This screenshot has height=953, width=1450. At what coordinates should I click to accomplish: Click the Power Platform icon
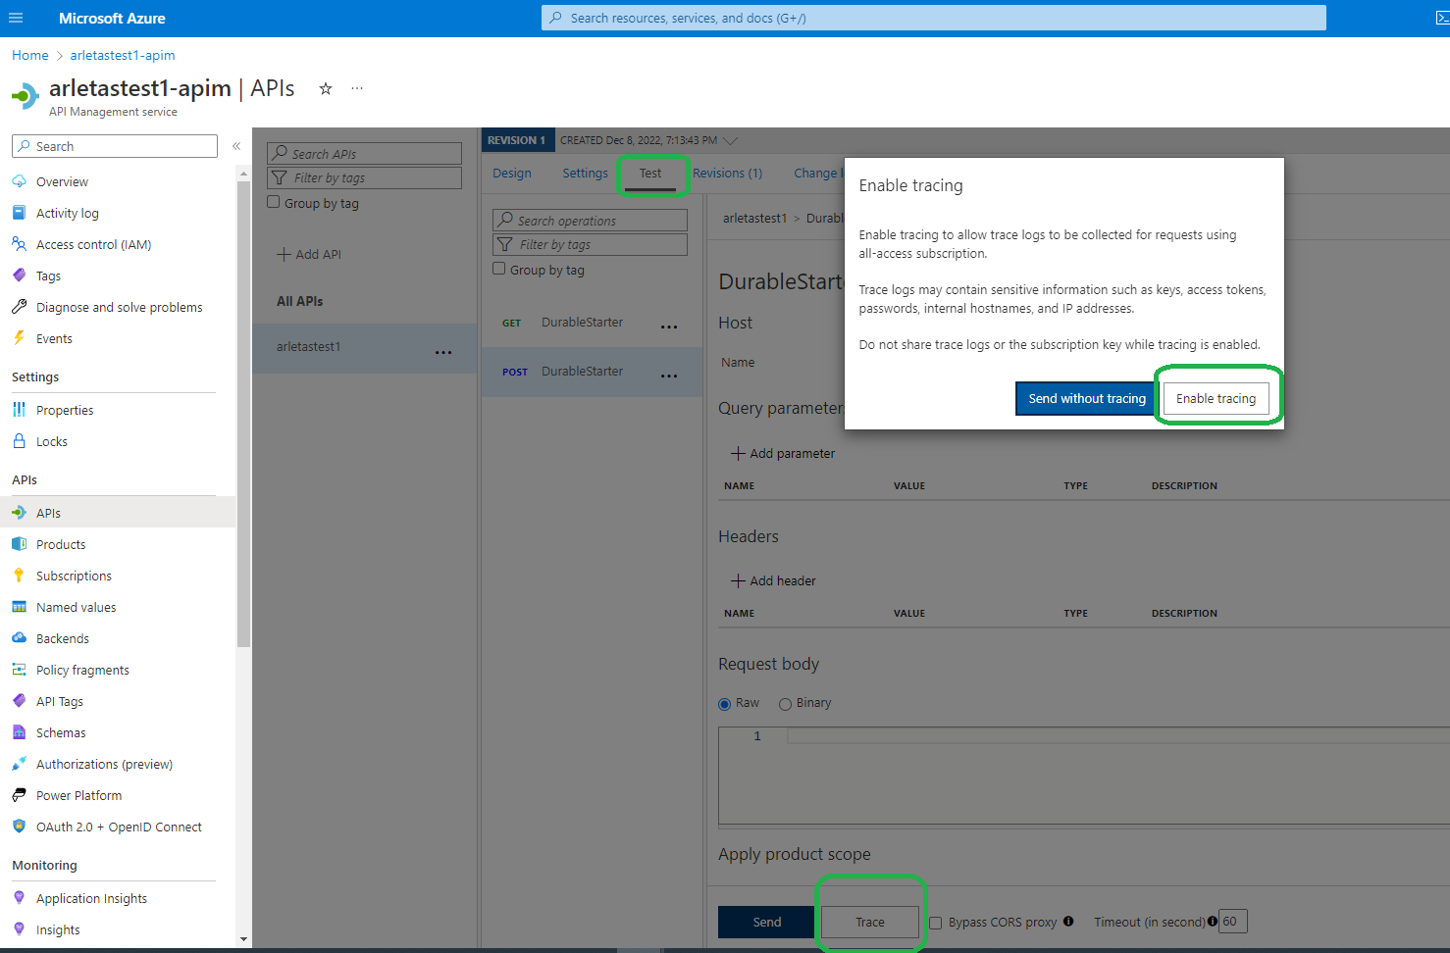19,795
